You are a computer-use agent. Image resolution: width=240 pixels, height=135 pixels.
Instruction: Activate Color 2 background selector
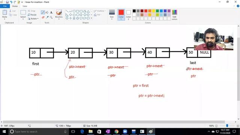[128, 15]
